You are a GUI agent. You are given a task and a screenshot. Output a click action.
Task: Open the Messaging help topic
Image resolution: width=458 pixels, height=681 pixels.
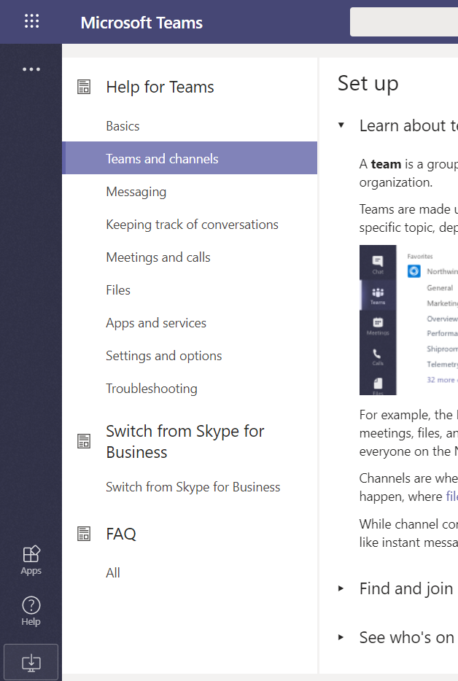tap(136, 191)
